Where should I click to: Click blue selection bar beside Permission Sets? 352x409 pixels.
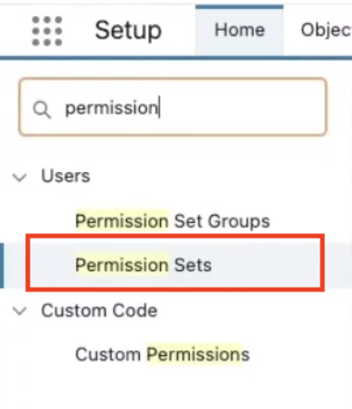(2, 266)
